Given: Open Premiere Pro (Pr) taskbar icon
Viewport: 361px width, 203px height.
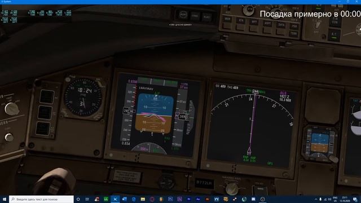Looking at the screenshot, I should pos(189,199).
